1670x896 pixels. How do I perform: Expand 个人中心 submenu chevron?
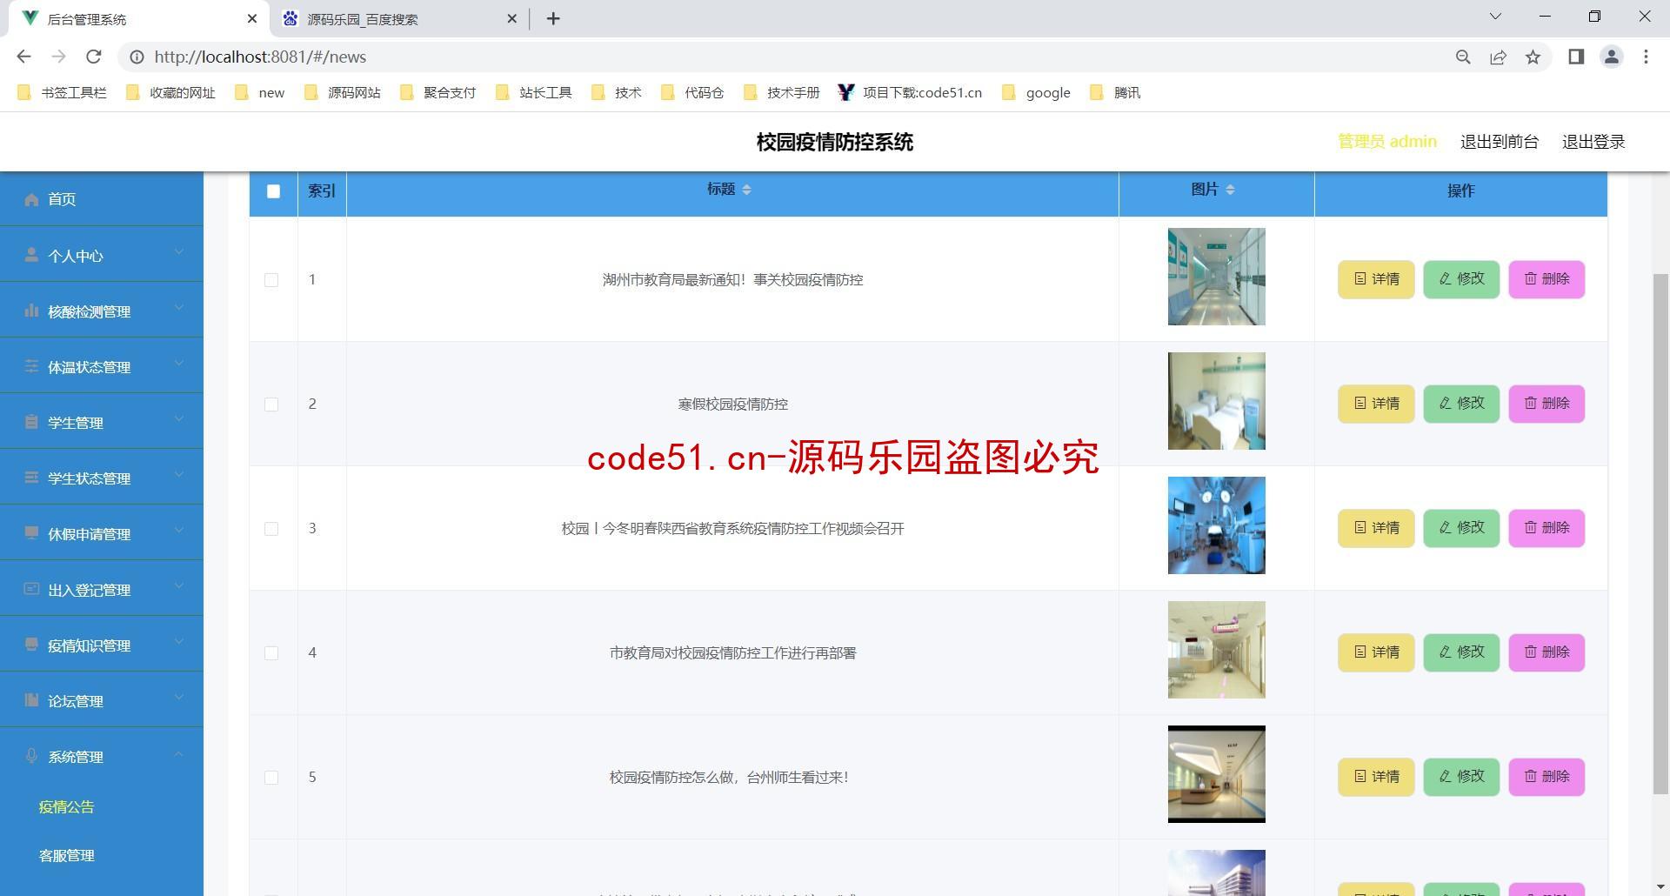179,252
